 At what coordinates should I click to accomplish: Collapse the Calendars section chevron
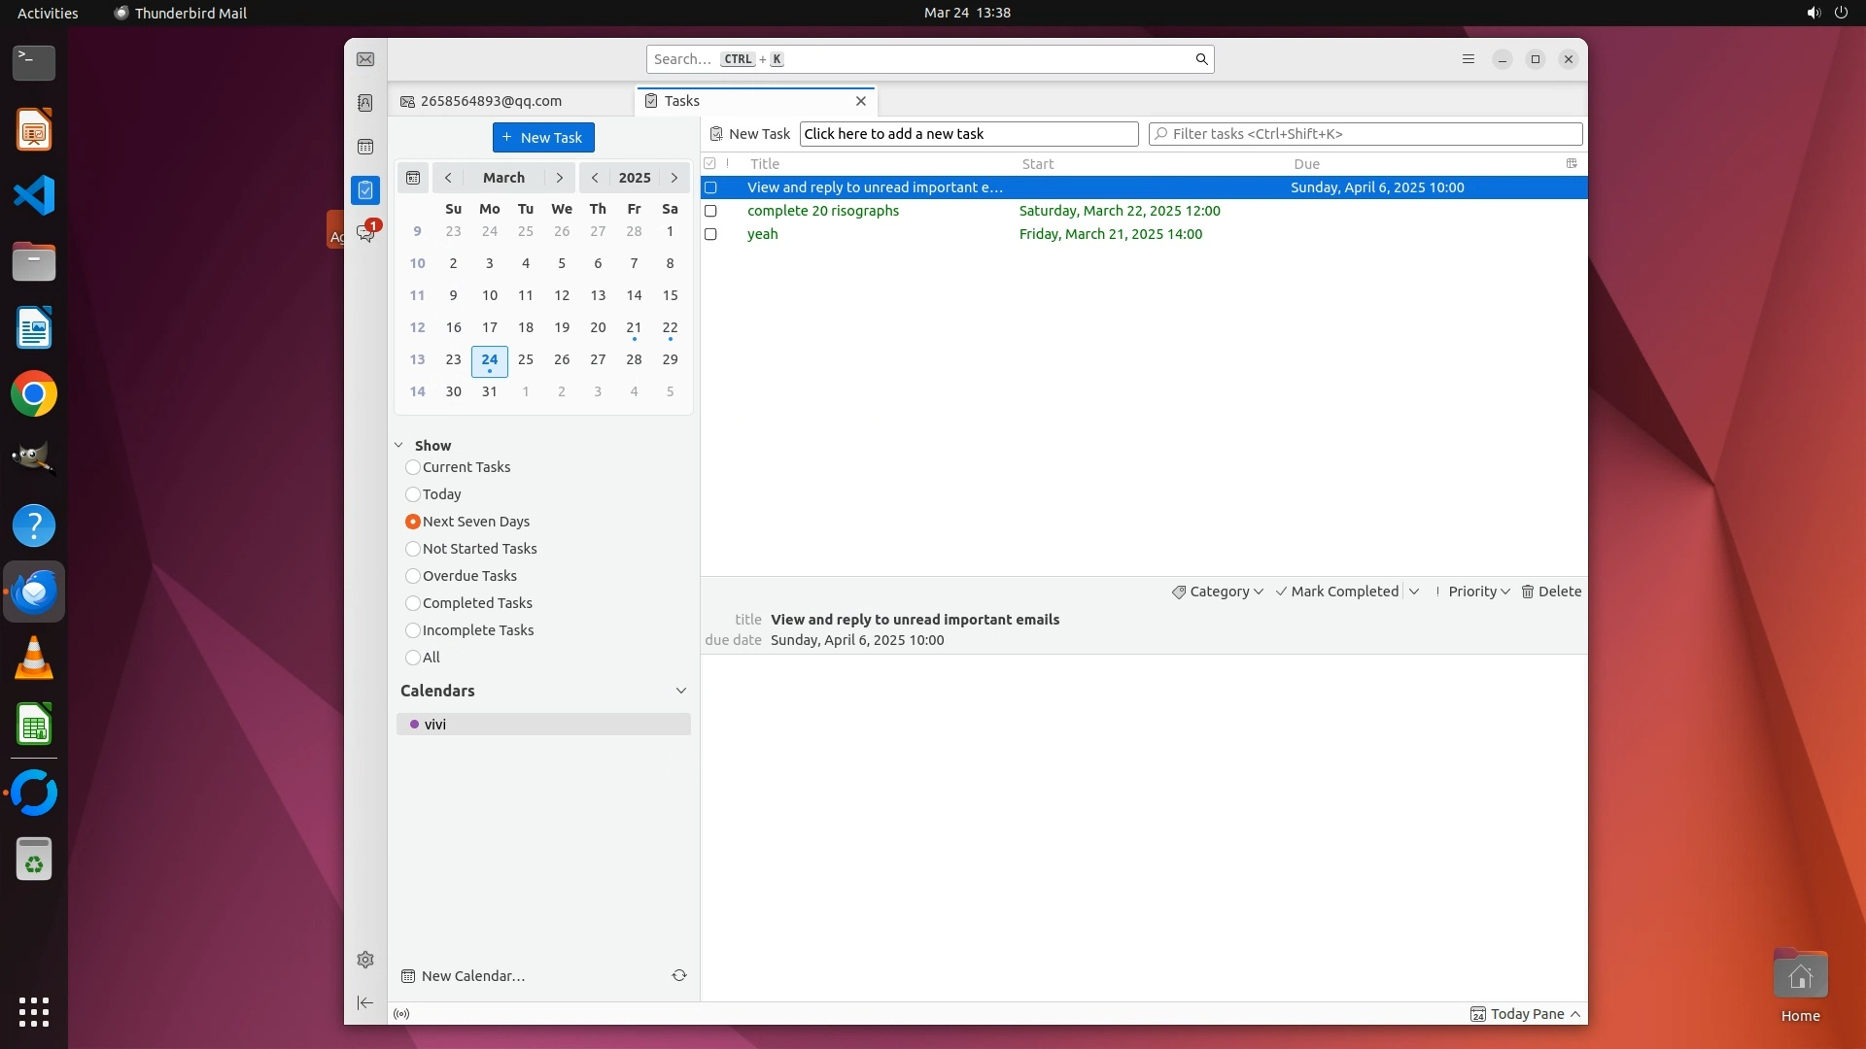click(680, 691)
